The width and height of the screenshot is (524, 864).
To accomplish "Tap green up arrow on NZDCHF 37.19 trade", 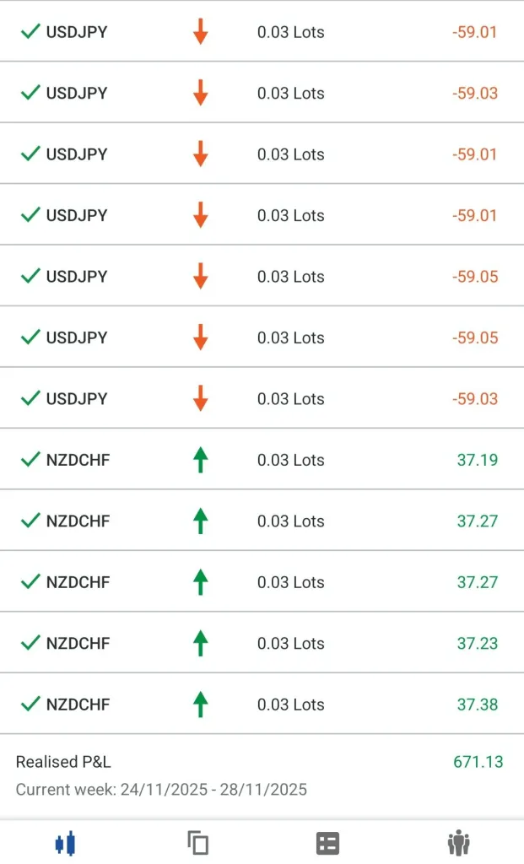I will pyautogui.click(x=200, y=460).
